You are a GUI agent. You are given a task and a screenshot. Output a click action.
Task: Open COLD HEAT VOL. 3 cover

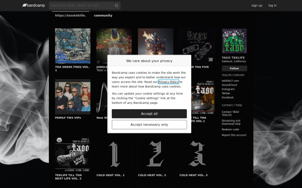click(197, 154)
